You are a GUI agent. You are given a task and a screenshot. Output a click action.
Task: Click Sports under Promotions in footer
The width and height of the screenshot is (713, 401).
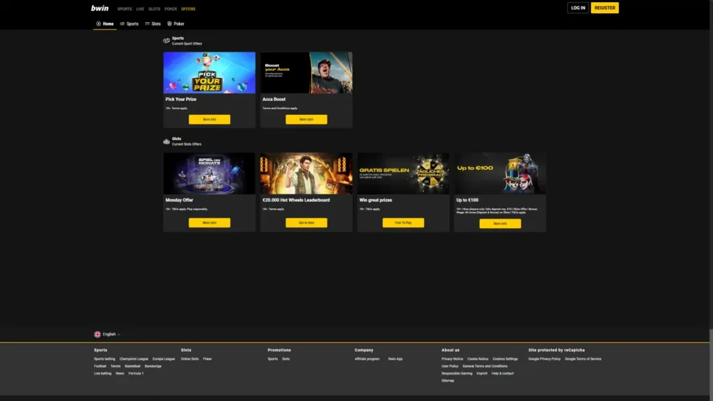273,359
